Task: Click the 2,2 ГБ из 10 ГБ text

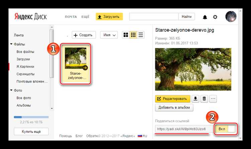Action: pyautogui.click(x=31, y=122)
